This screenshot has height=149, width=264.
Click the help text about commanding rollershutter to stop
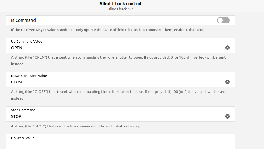point(76,126)
